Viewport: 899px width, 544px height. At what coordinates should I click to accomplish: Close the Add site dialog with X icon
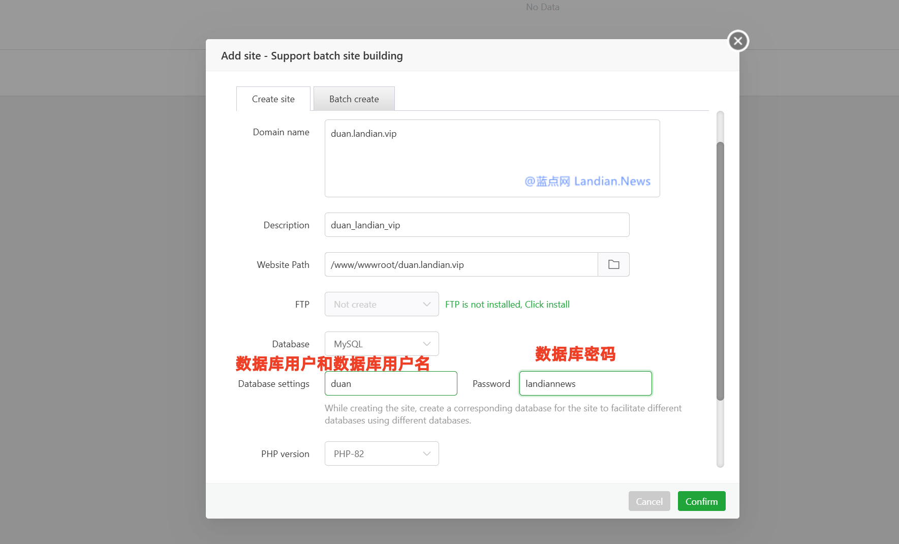tap(738, 41)
